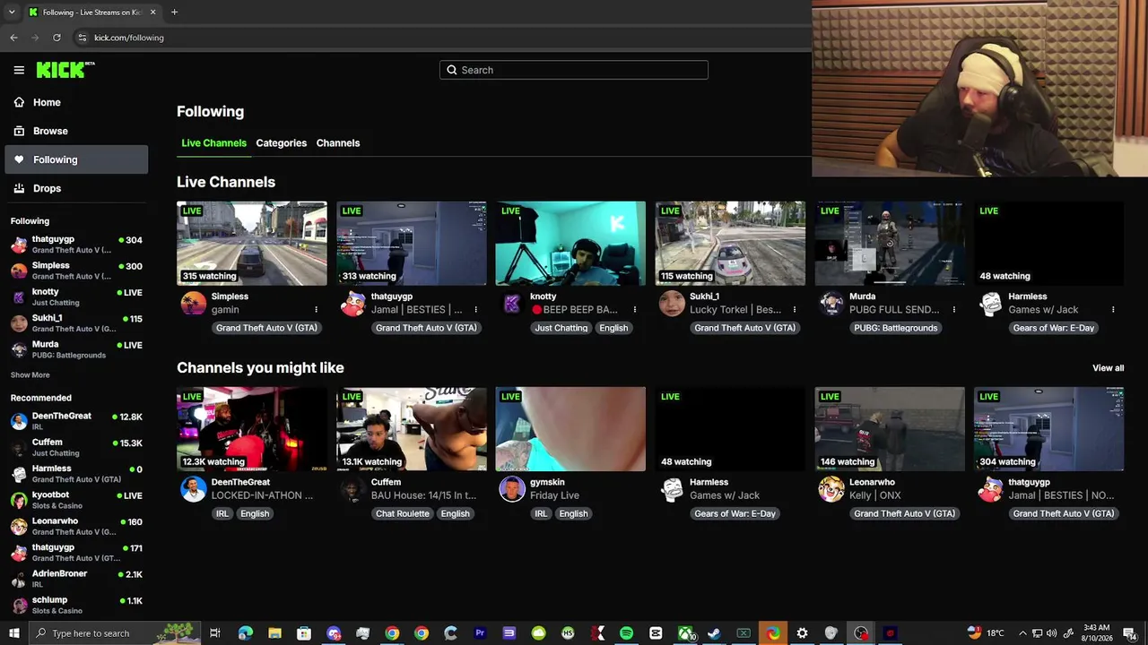Open DeenTheGreat stream thumbnail
This screenshot has height=645, width=1148.
252,429
